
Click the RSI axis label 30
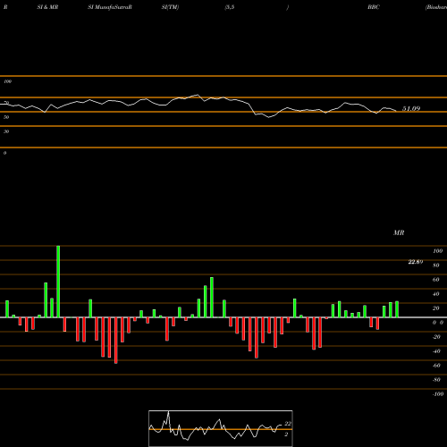[x=6, y=131]
